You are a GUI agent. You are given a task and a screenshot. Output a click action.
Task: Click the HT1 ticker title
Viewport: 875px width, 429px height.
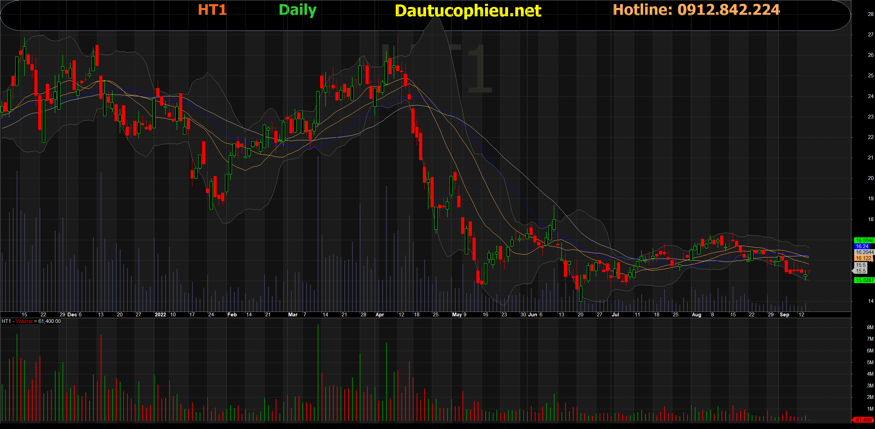pyautogui.click(x=212, y=10)
